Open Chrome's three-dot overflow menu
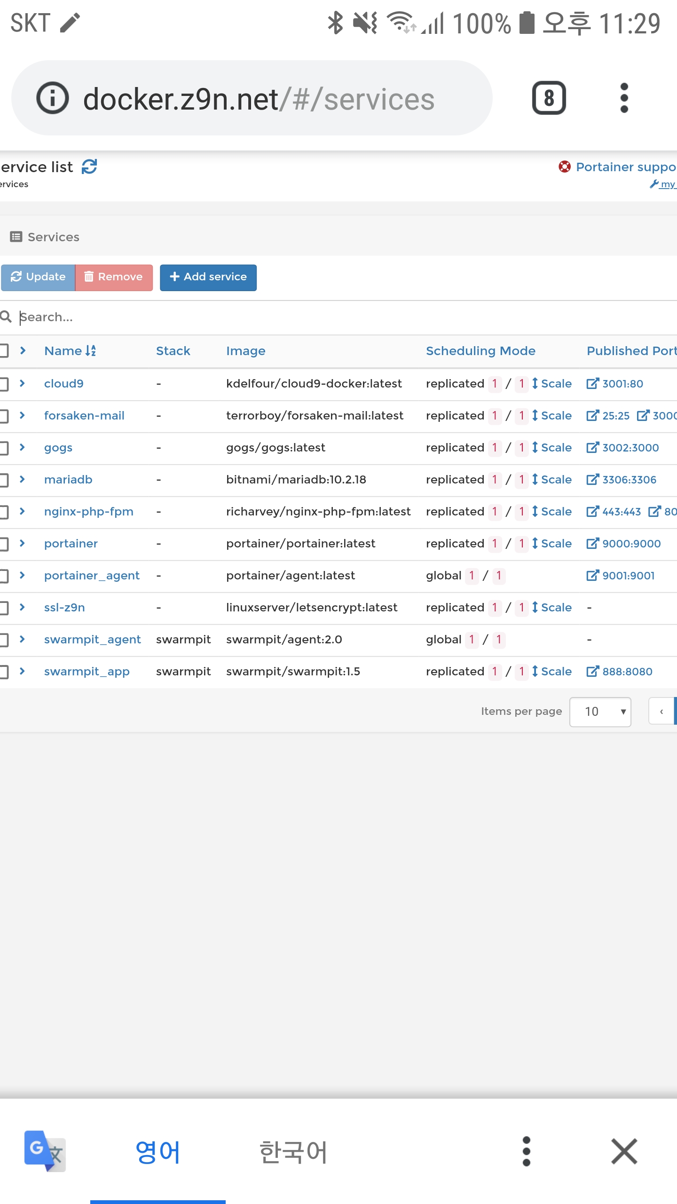This screenshot has width=677, height=1204. tap(624, 98)
